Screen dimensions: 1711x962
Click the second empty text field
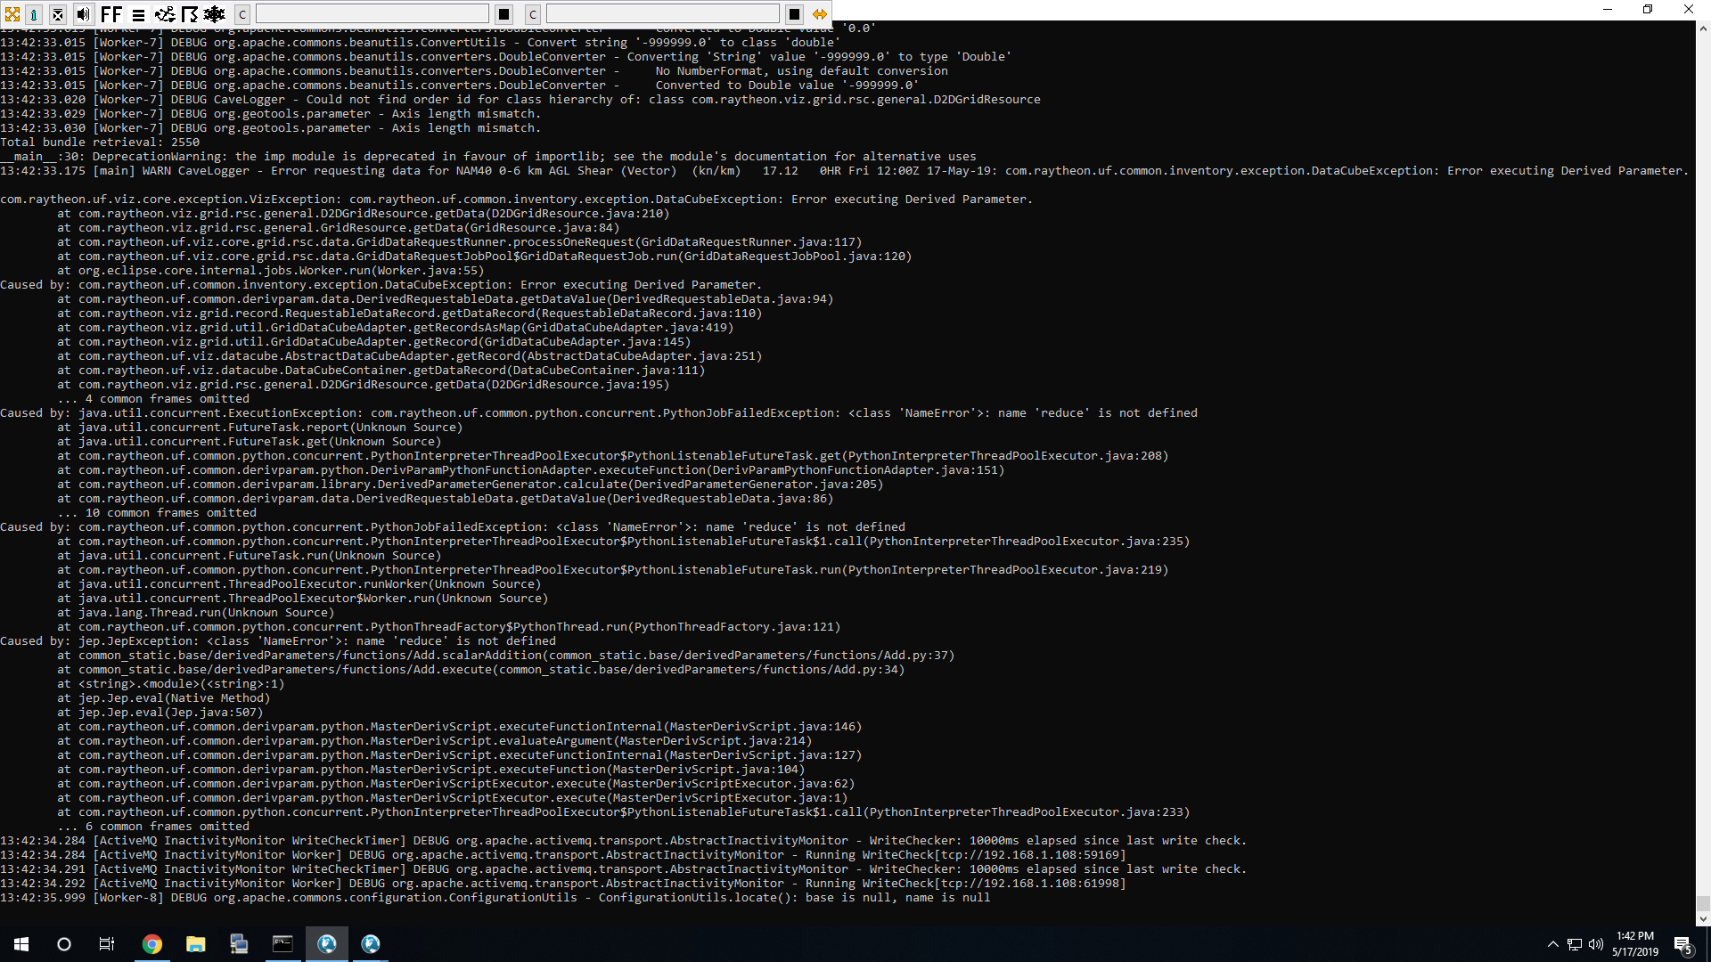coord(662,14)
